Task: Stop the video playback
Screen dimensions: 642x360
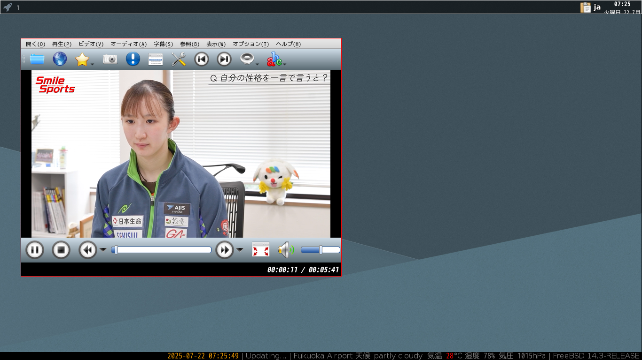Action: (61, 250)
